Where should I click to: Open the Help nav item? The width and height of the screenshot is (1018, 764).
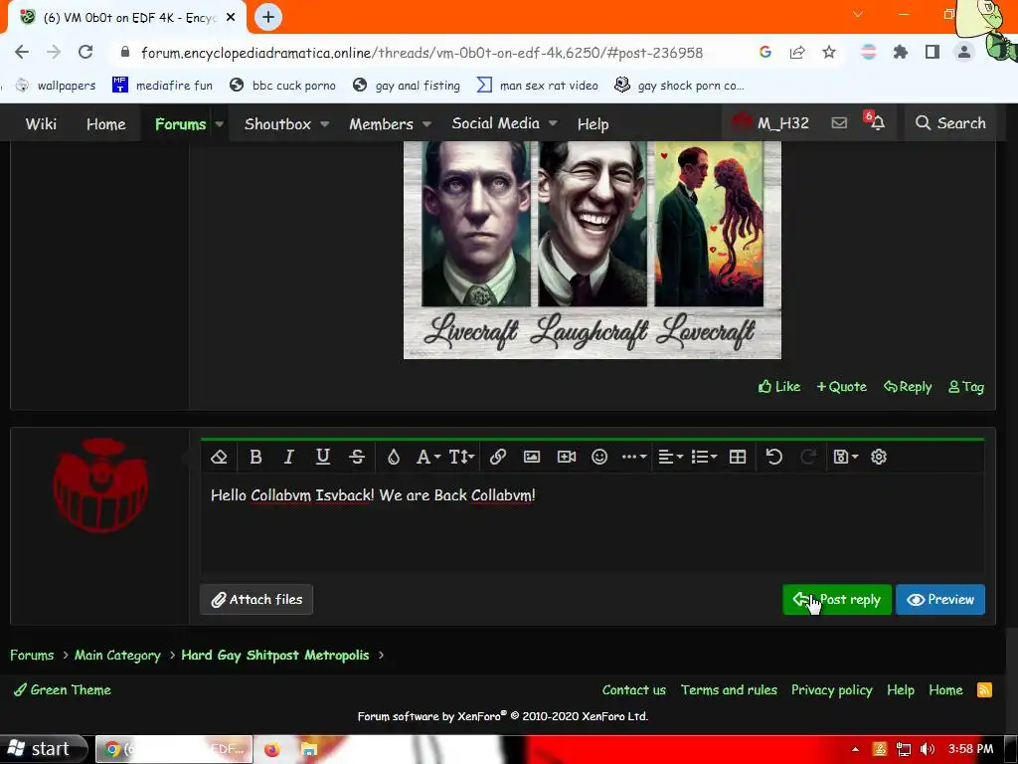(x=593, y=123)
